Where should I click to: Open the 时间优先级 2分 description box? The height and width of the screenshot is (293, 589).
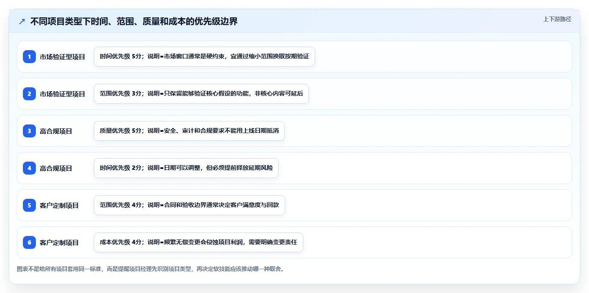(x=186, y=168)
